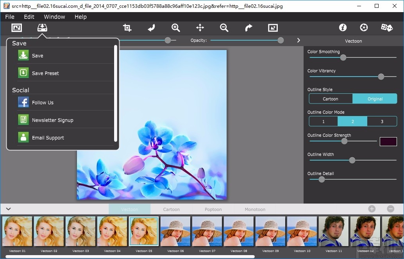Click the undo arrow icon
Viewport: 404px width, 259px height.
coord(151,28)
